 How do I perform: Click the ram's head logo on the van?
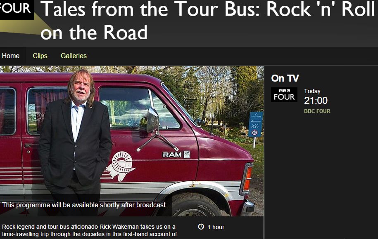point(120,166)
